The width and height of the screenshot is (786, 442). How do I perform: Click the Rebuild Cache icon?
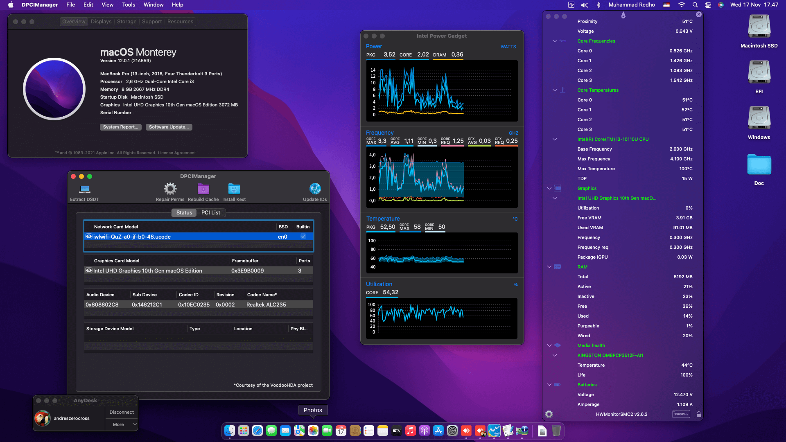click(203, 189)
